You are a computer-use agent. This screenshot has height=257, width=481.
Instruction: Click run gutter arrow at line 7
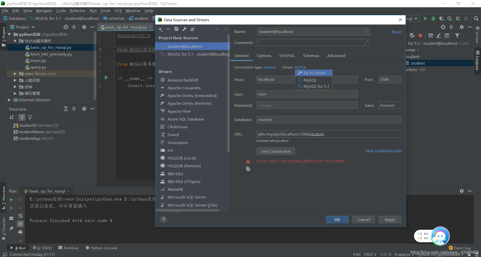click(x=106, y=77)
